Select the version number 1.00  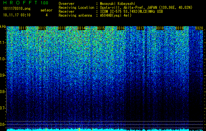click(x=44, y=3)
